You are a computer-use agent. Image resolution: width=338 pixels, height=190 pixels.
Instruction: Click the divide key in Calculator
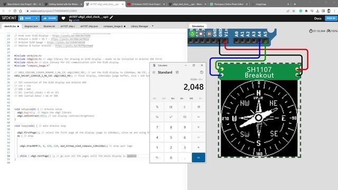point(199,117)
